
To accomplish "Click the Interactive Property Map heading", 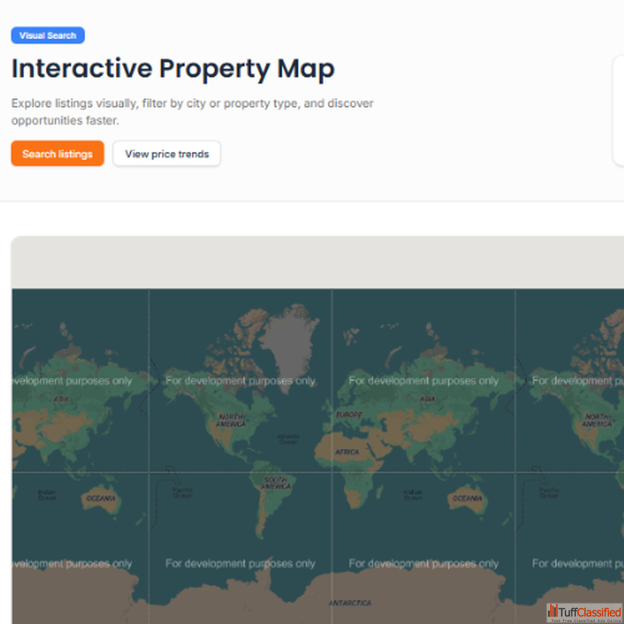I will click(173, 69).
